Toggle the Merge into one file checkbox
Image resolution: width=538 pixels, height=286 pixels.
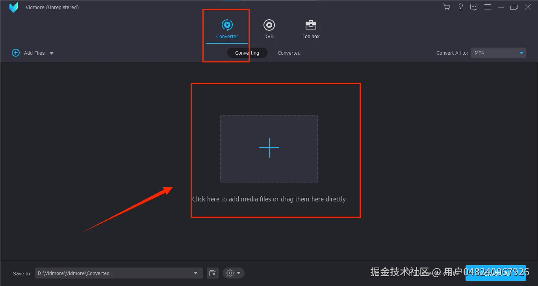point(412,273)
